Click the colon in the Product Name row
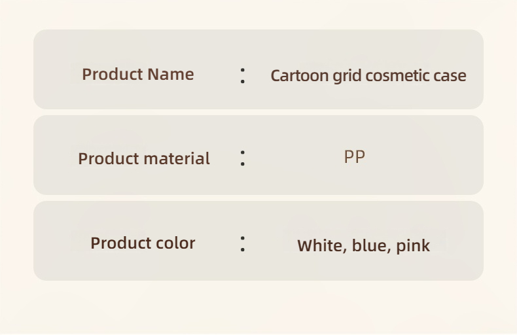 coord(243,75)
